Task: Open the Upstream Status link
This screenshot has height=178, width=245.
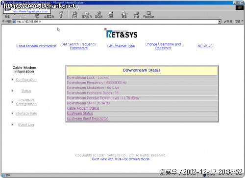Action: click(x=80, y=114)
